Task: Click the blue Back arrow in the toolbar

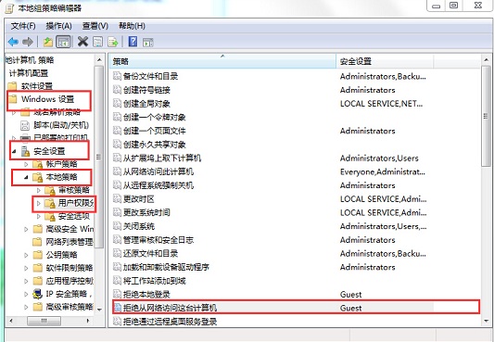Action: click(x=13, y=42)
